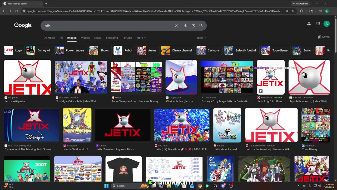
Task: Filter images by Shows chip
Action: point(100,50)
